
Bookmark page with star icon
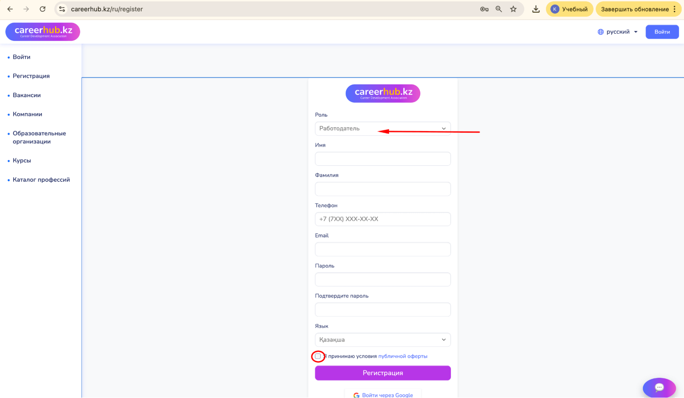tap(513, 9)
